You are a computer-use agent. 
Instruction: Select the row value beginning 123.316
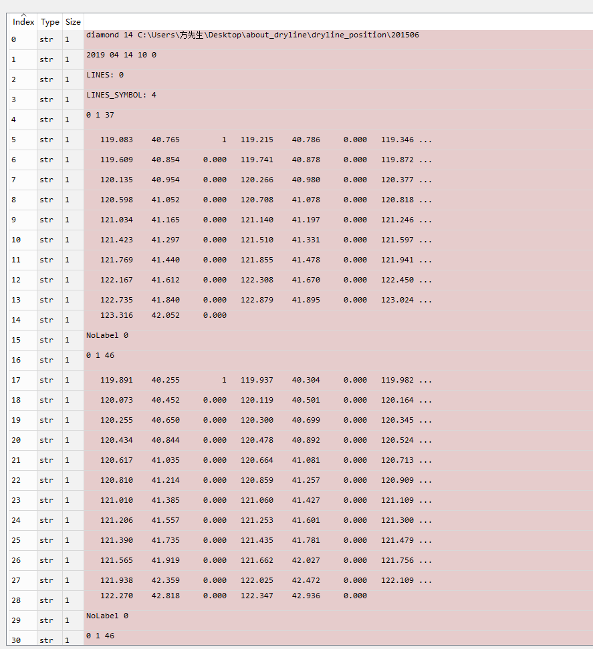pos(338,320)
